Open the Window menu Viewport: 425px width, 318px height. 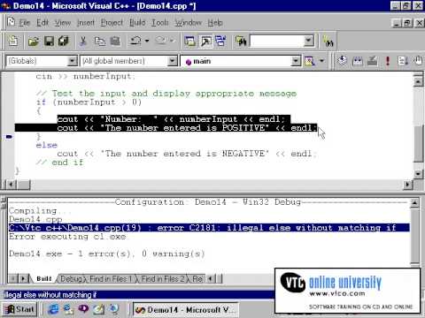188,23
